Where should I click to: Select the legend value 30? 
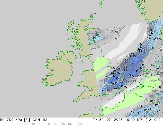[x=26, y=124]
